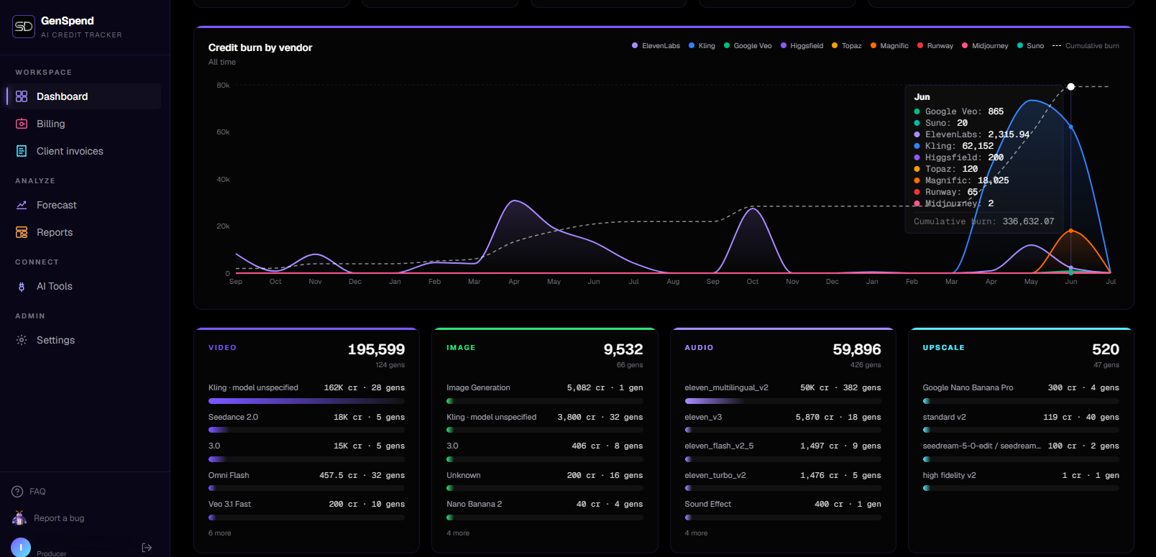The height and width of the screenshot is (557, 1156).
Task: Click the Reports icon in sidebar
Action: pos(22,232)
